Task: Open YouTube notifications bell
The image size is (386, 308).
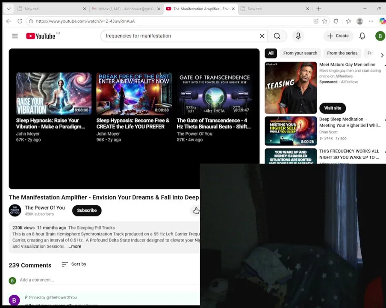Action: [x=362, y=36]
